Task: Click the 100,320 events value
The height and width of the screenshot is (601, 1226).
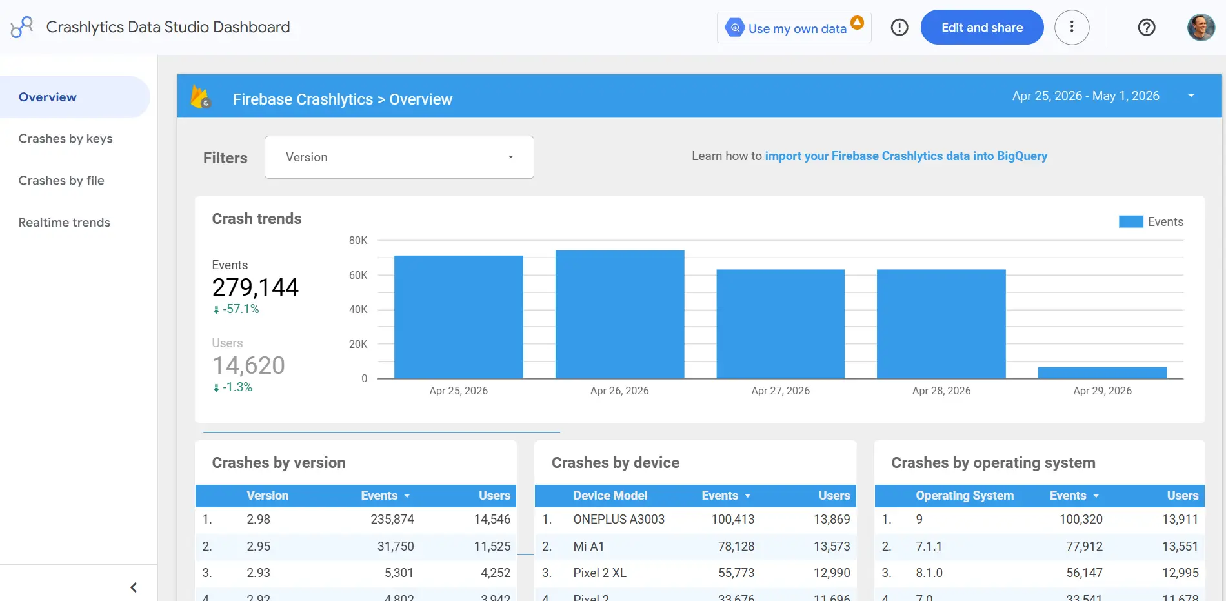Action: 1081,520
